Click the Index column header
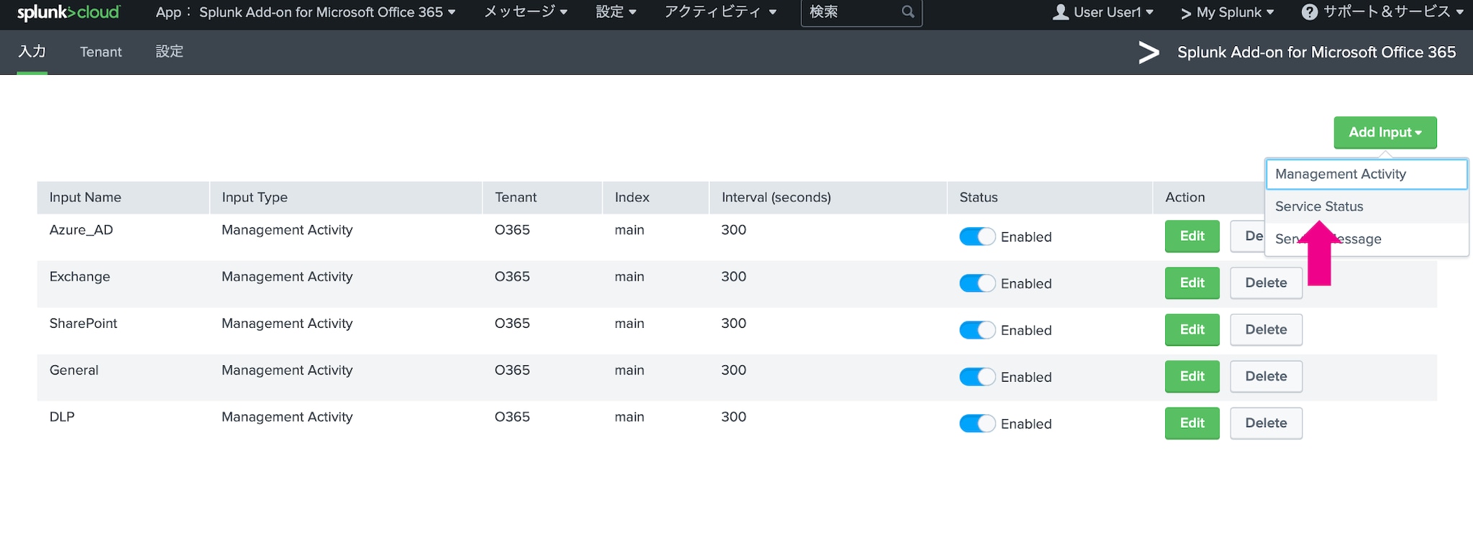 coord(655,197)
